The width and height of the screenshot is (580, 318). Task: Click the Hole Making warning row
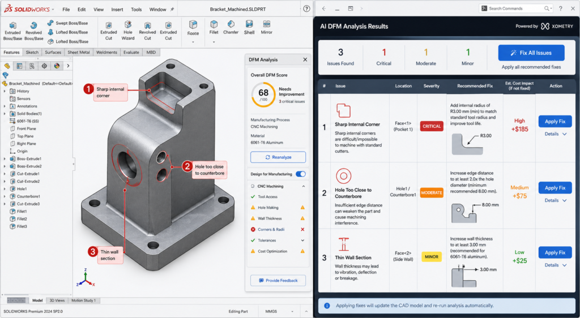coord(278,208)
